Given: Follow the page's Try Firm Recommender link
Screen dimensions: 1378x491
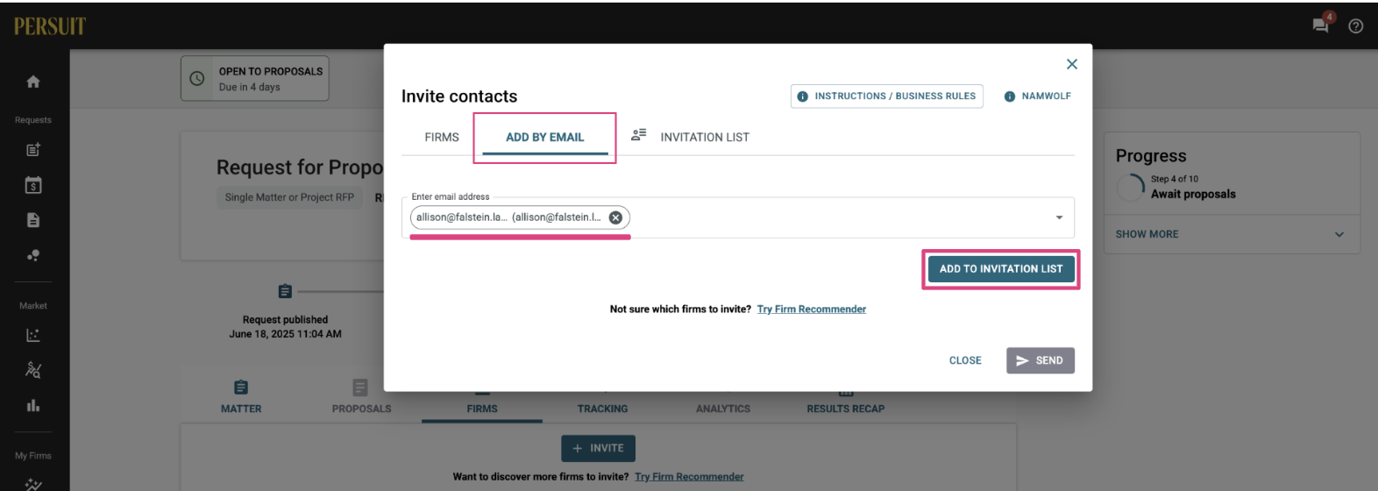Looking at the screenshot, I should pyautogui.click(x=689, y=477).
